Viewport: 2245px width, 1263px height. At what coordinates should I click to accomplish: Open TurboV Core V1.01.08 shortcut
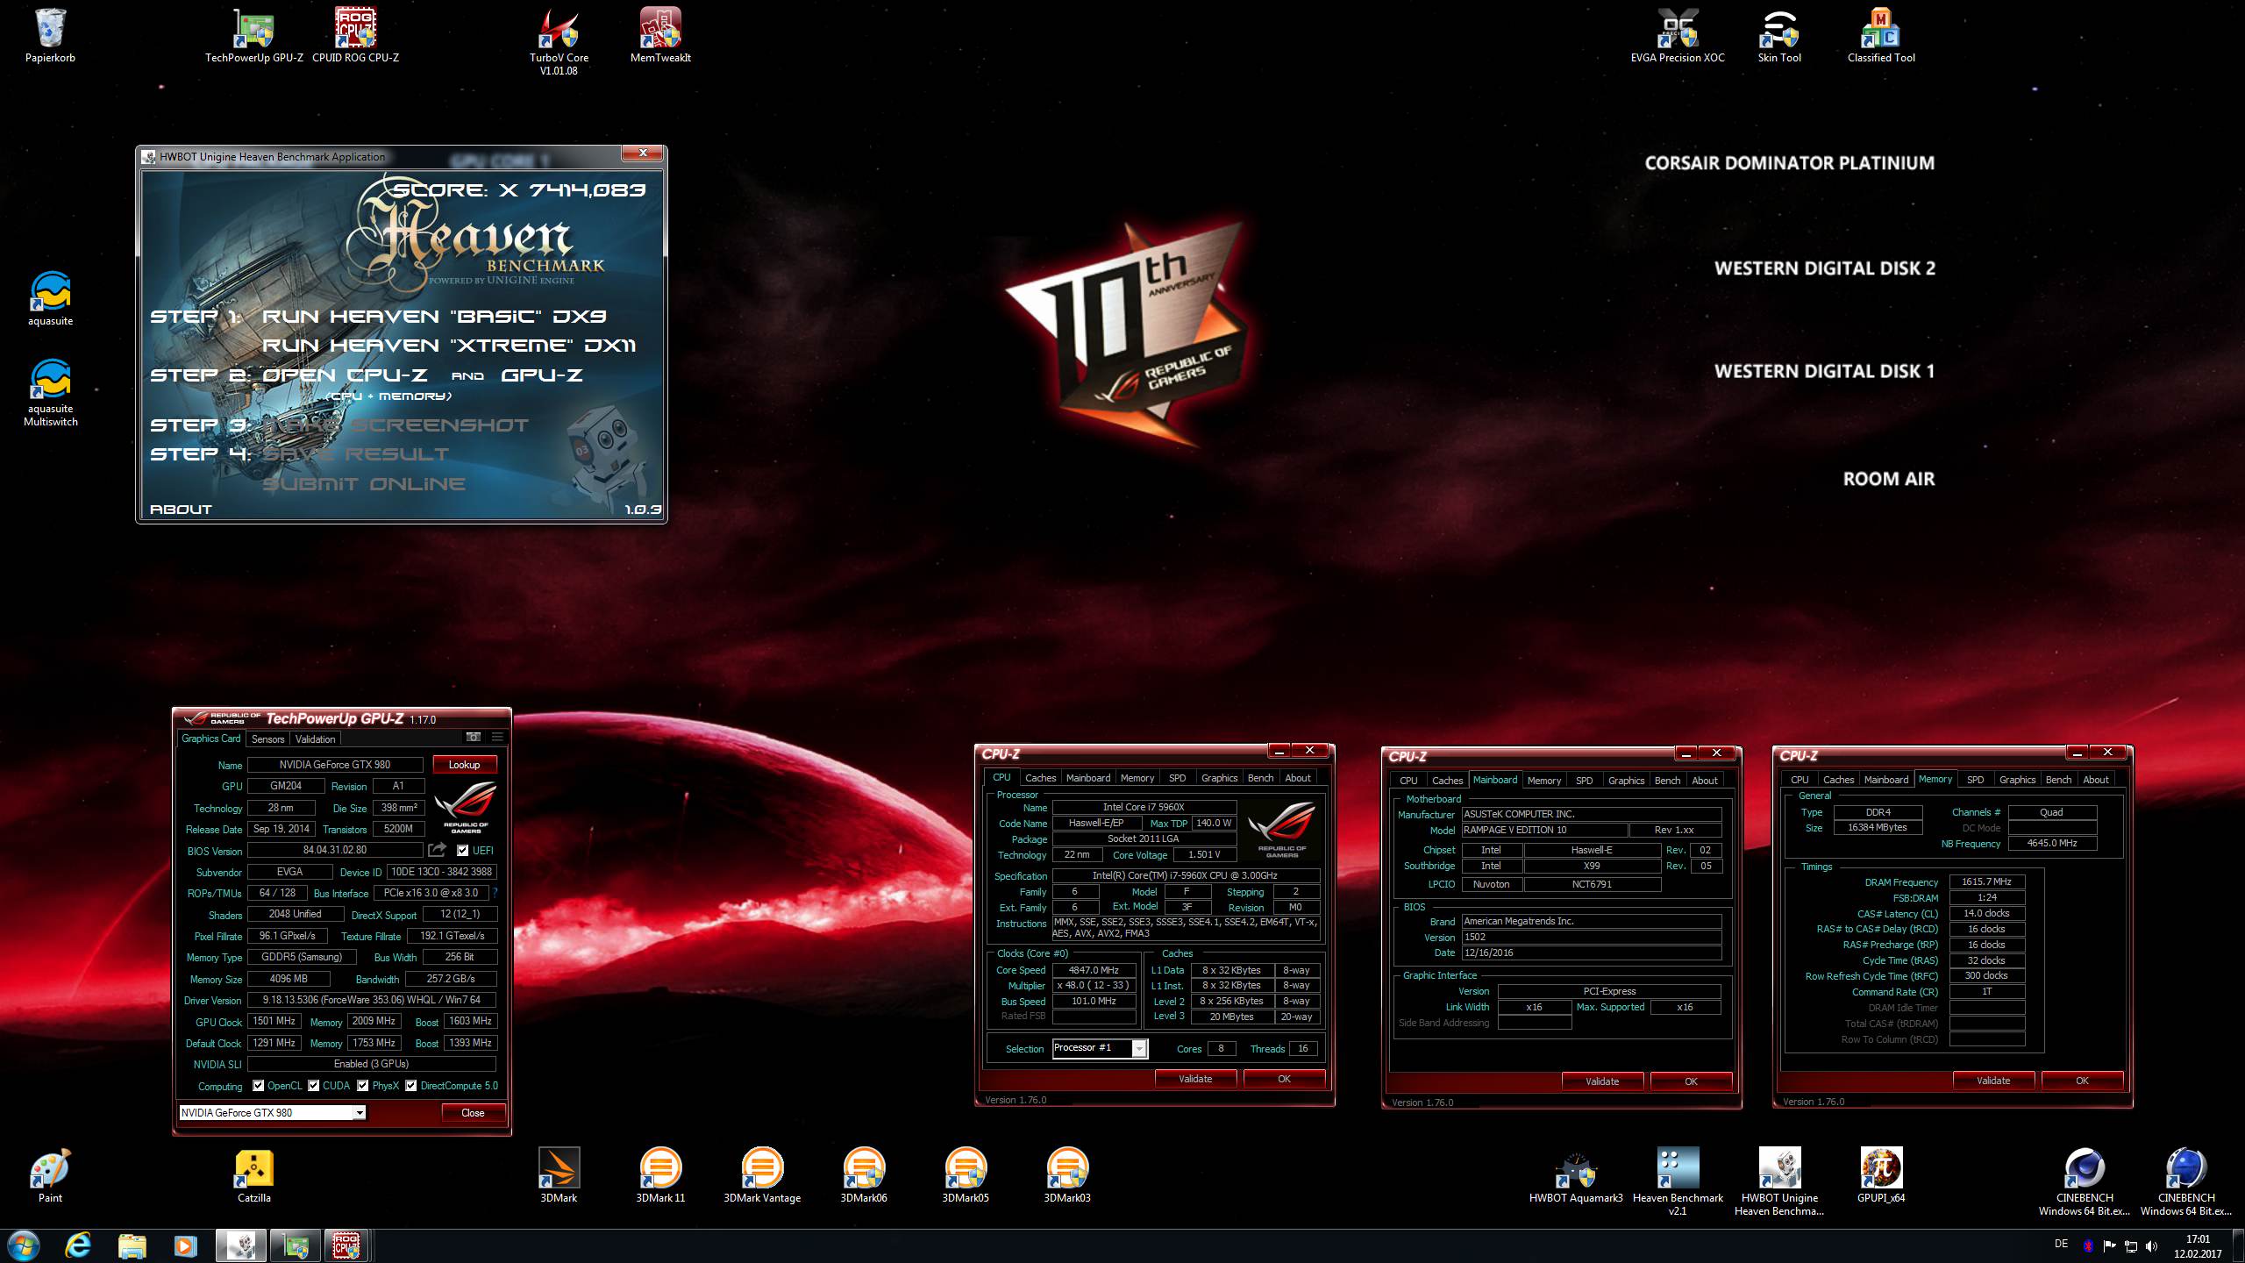point(559,41)
